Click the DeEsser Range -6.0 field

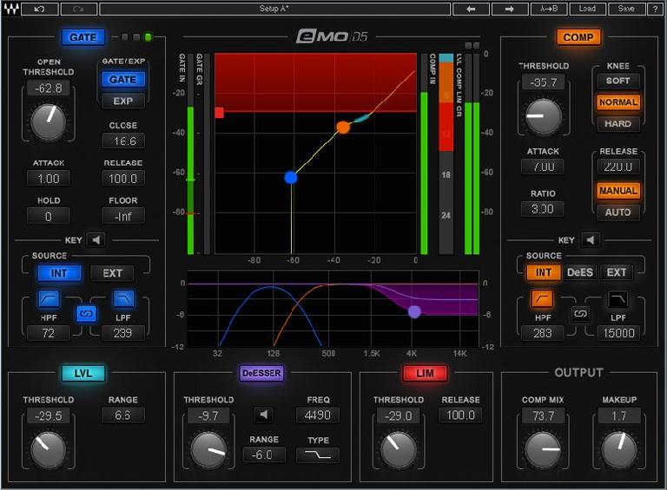pyautogui.click(x=264, y=454)
